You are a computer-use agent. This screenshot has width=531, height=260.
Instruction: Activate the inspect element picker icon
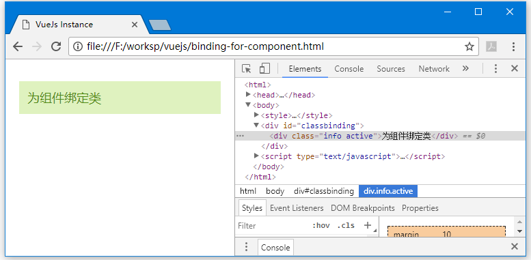coord(246,69)
